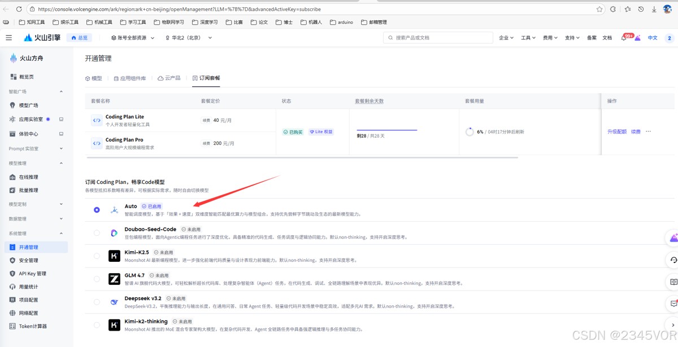Open browser extensions puzzle icon
The width and height of the screenshot is (678, 347).
pos(613,9)
